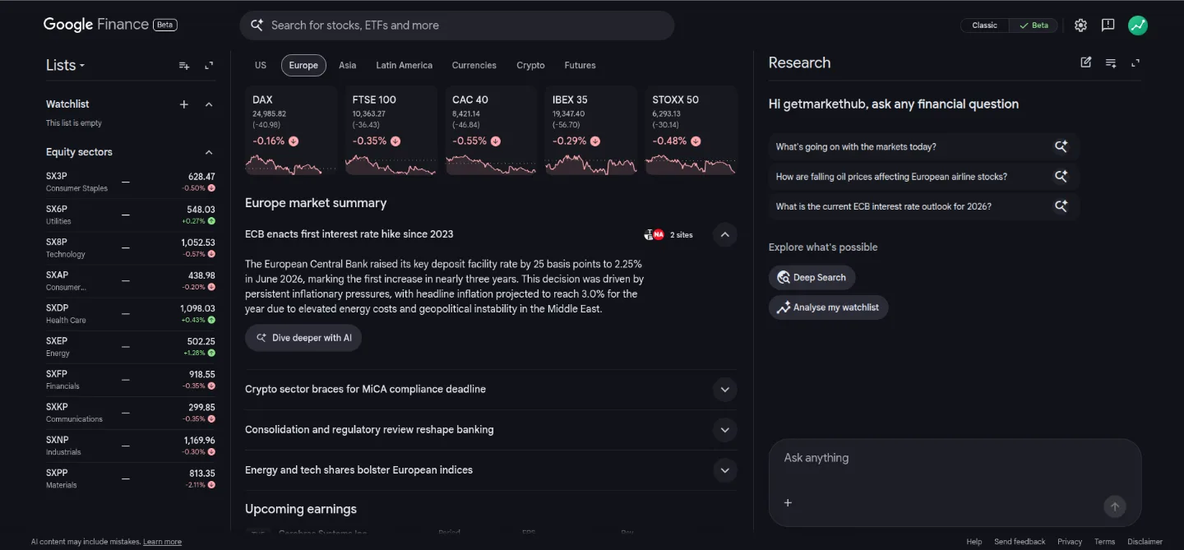Click search icon next to airline stocks question
This screenshot has width=1184, height=550.
tap(1061, 176)
